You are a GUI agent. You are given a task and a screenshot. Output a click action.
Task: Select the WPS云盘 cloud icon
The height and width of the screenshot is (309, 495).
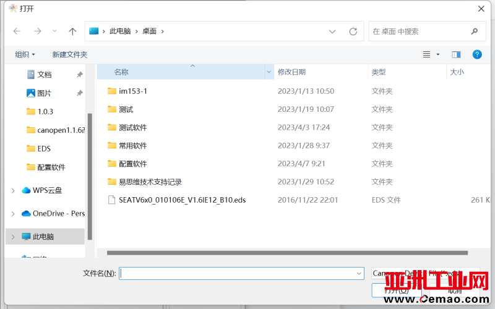point(26,190)
